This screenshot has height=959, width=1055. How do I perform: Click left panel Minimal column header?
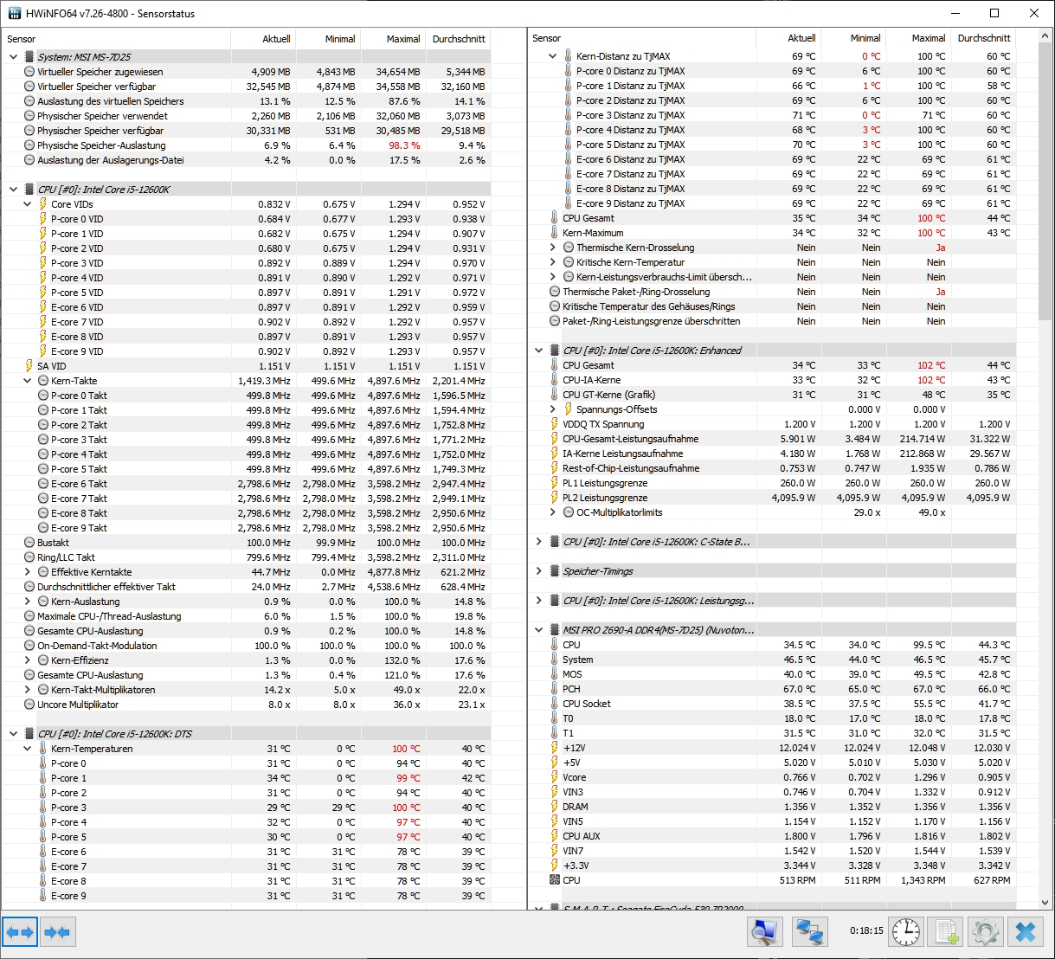click(328, 39)
